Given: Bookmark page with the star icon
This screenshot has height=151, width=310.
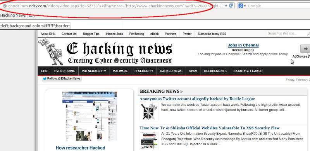Looking at the screenshot, I should coord(222,6).
